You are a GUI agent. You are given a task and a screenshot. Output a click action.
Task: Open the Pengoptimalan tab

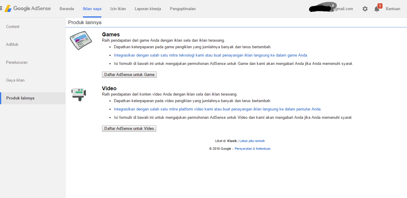[183, 9]
